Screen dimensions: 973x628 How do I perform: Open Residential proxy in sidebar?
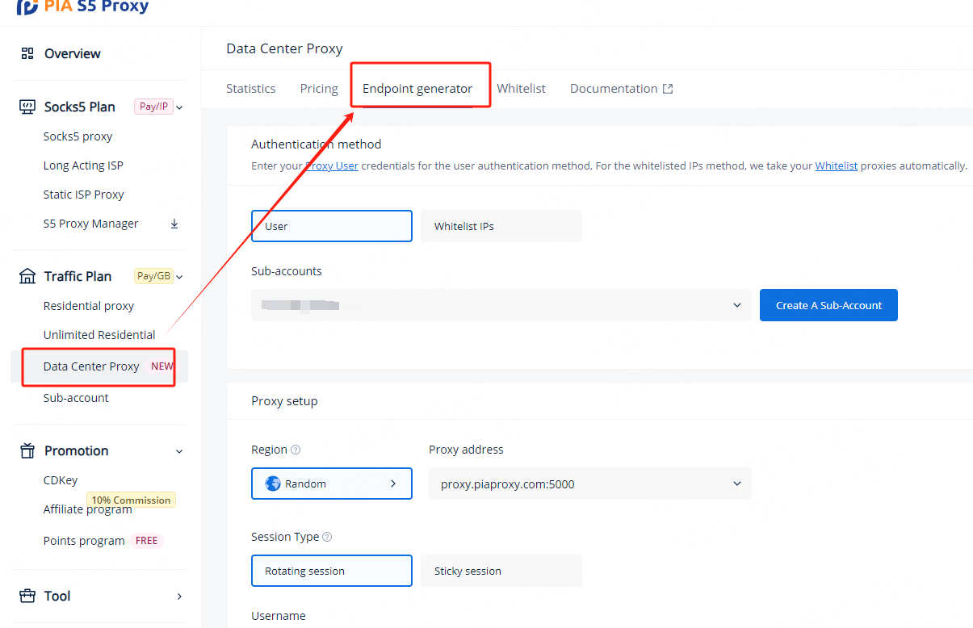(89, 306)
